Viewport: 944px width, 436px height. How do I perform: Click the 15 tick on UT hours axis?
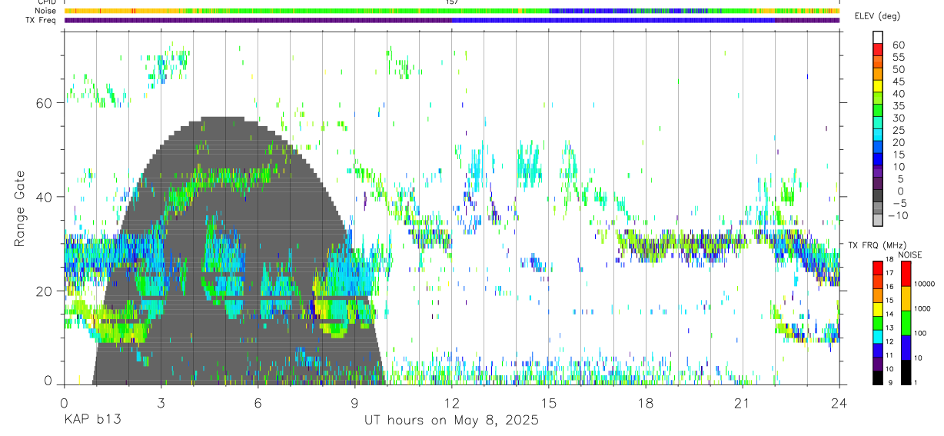click(548, 403)
